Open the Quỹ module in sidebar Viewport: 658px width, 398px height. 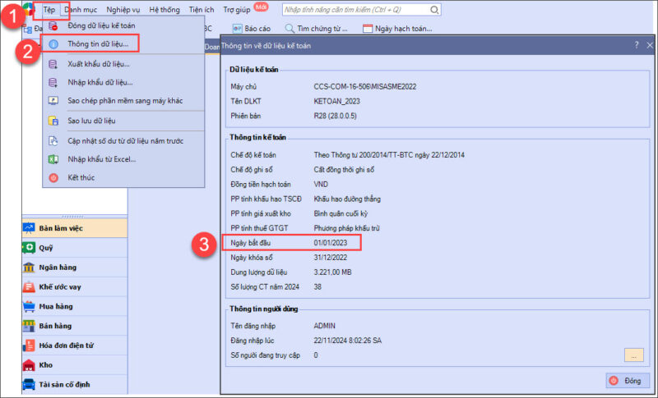pos(46,246)
